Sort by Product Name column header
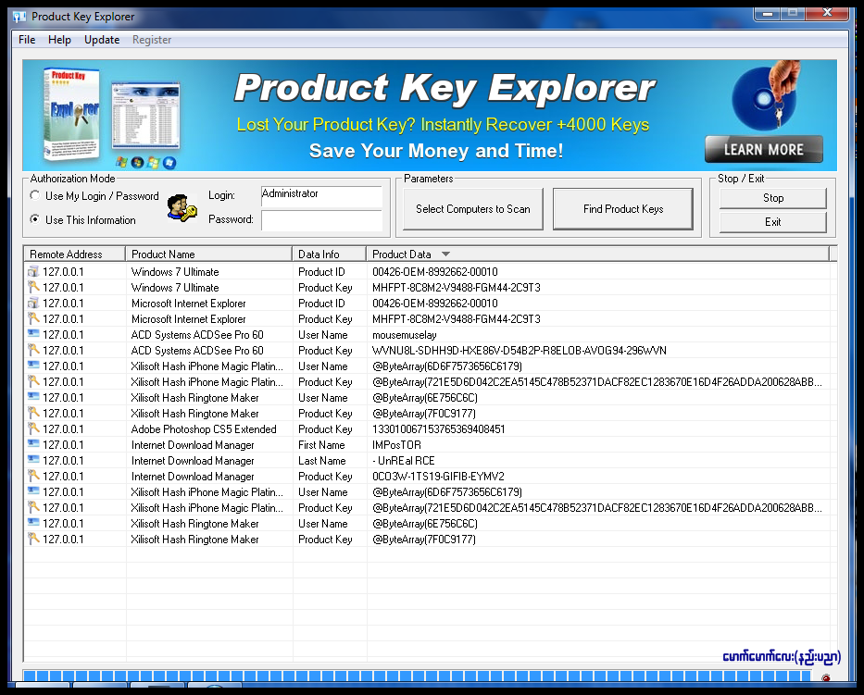This screenshot has width=864, height=695. (209, 254)
